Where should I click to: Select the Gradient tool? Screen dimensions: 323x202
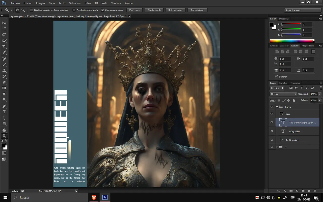point(4,88)
